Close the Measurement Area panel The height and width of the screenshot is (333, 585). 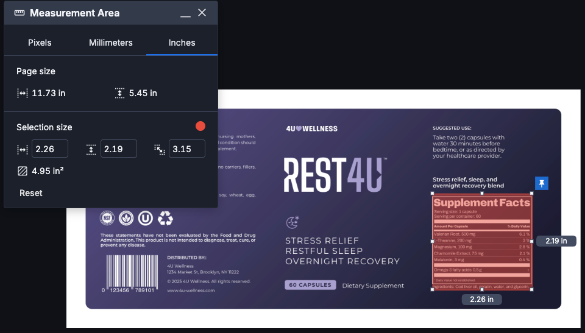click(x=202, y=13)
